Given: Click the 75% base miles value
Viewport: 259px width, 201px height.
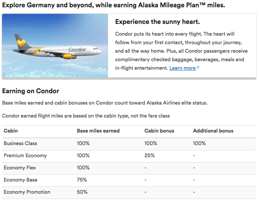Looking at the screenshot, I should (82, 180).
